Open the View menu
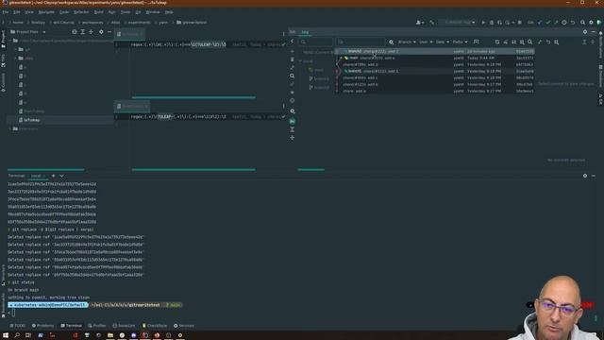This screenshot has height=340, width=604. click(x=29, y=12)
